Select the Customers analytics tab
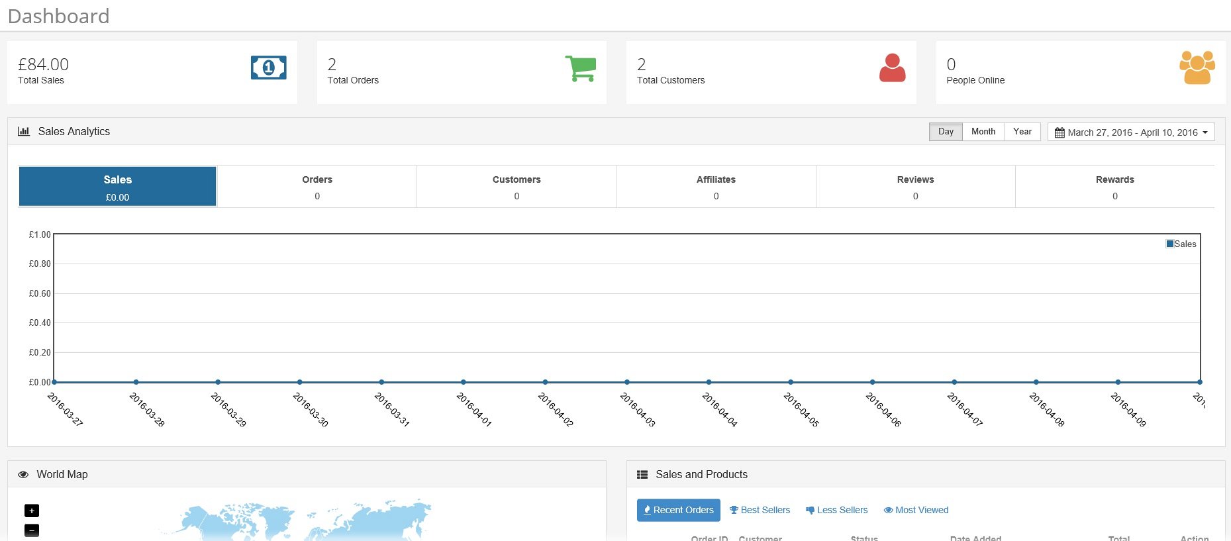The width and height of the screenshot is (1231, 541). [517, 187]
